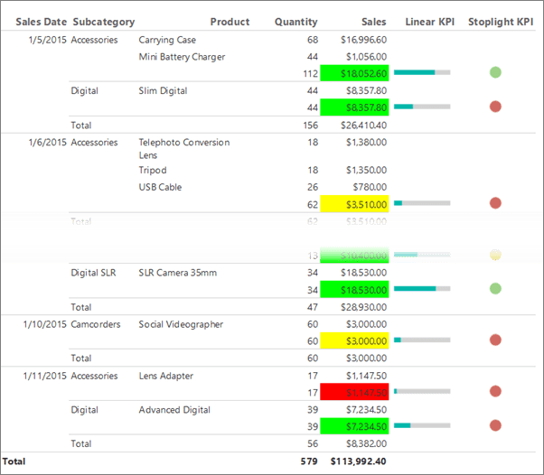
Task: Click the Telephoto Conversion Lens product
Action: pos(184,149)
